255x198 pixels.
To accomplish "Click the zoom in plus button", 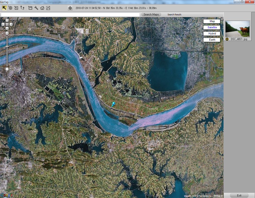I will coord(7,33).
